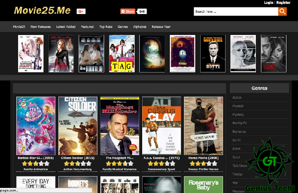Open the Alphabet navigation item

tap(140, 27)
